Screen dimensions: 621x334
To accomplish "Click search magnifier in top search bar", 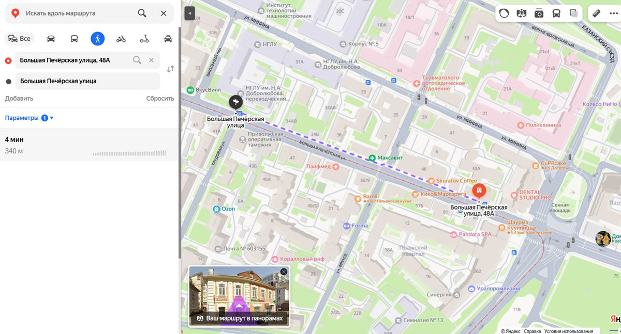I will (x=142, y=13).
